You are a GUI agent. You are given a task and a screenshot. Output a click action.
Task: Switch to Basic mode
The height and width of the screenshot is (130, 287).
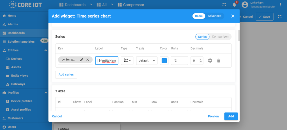[x=199, y=16]
